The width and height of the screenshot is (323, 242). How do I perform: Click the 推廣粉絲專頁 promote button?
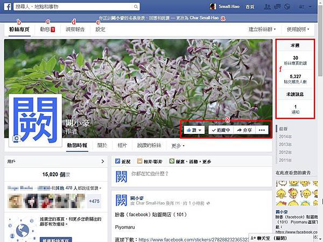[56, 240]
